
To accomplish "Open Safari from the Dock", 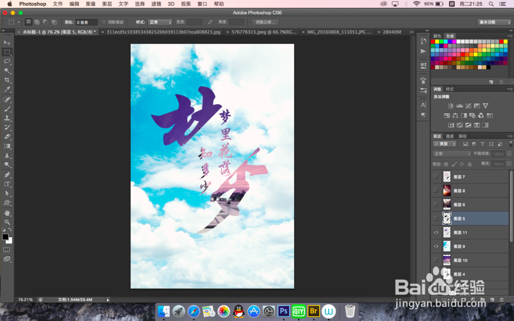I will tap(194, 311).
